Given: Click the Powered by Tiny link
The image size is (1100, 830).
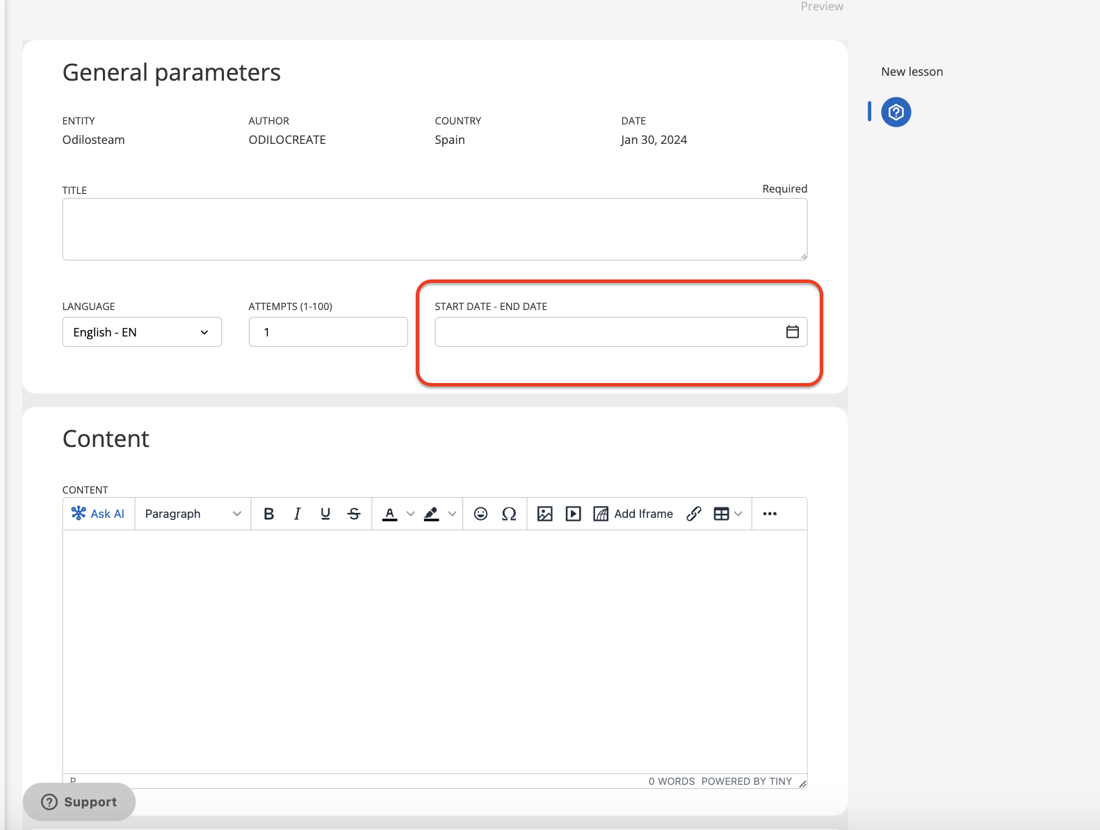Looking at the screenshot, I should (747, 781).
